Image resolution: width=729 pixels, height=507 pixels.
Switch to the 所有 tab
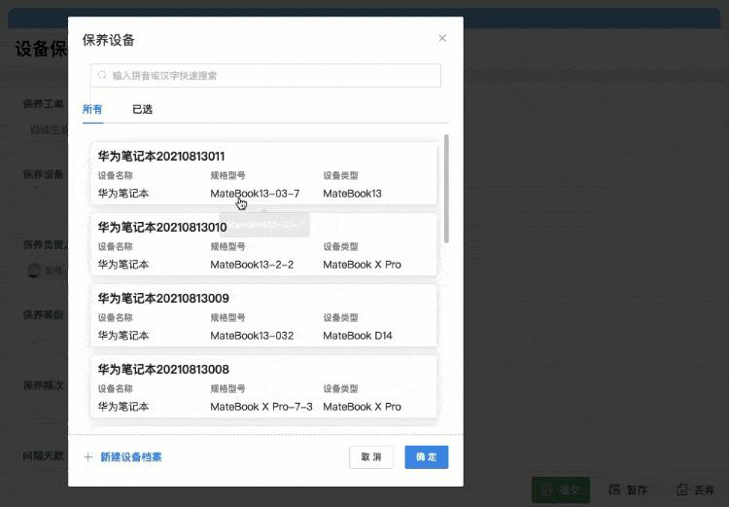pos(92,109)
